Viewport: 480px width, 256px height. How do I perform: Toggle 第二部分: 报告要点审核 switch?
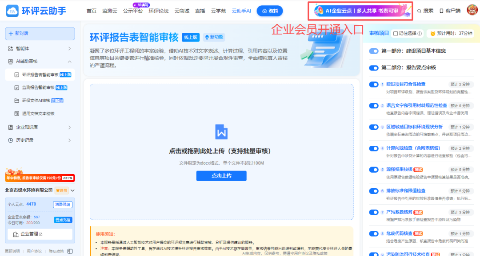pyautogui.click(x=374, y=68)
